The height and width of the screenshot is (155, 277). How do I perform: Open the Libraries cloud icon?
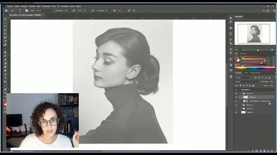(x=231, y=28)
